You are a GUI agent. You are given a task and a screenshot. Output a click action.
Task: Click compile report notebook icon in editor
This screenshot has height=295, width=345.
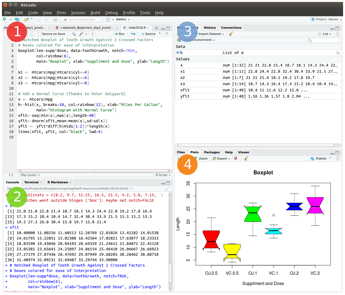tap(94, 34)
